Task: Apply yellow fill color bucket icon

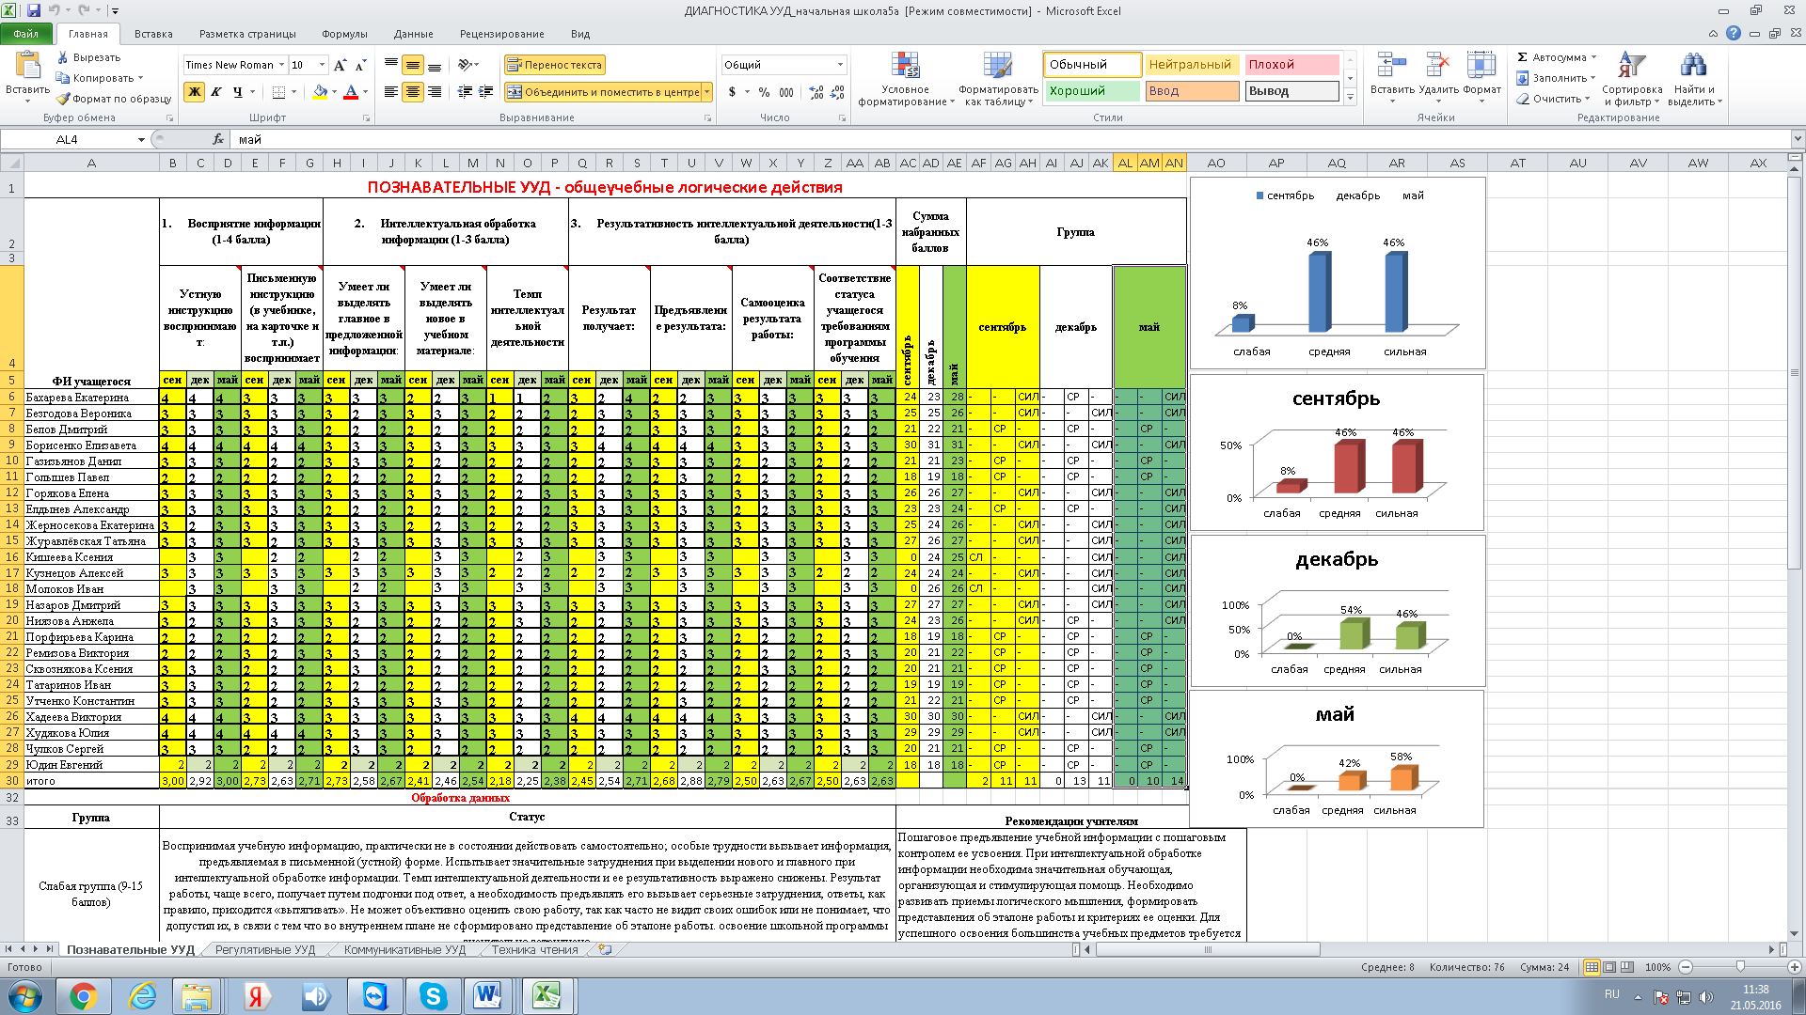Action: click(x=320, y=92)
